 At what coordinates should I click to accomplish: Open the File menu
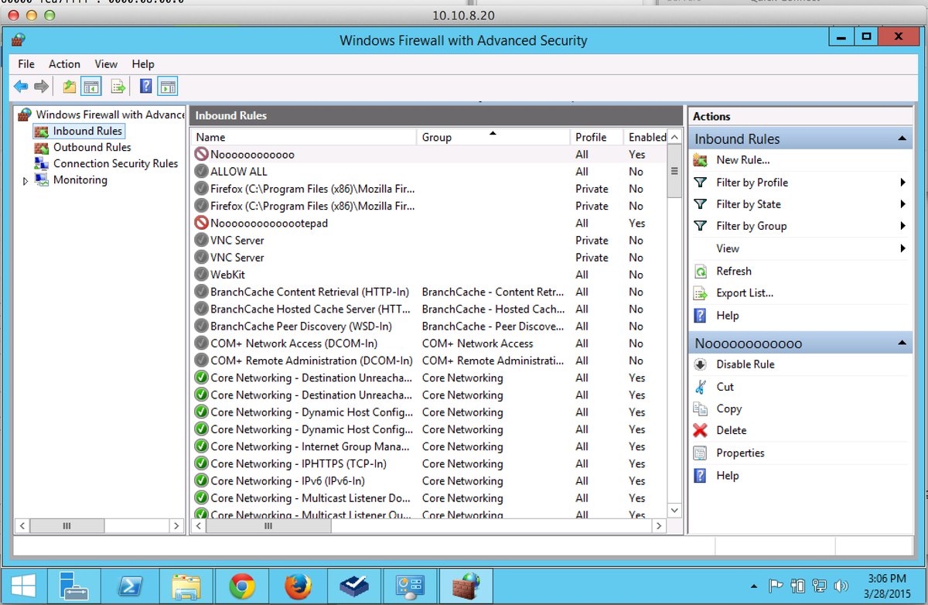tap(26, 64)
